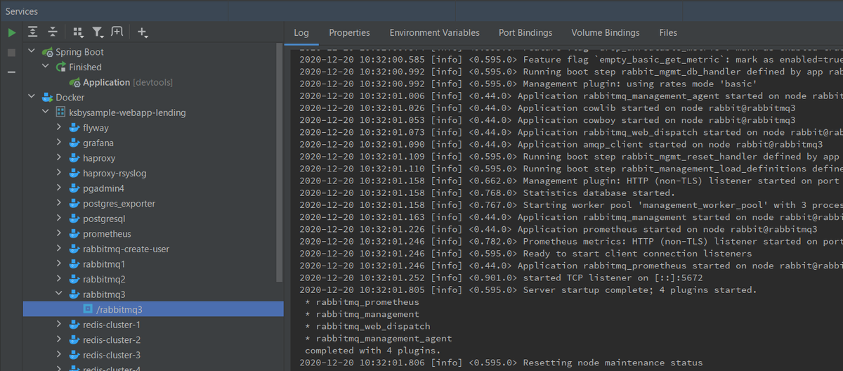The image size is (843, 371).
Task: Click the whale icon next to redis-cluster-1
Action: tap(74, 325)
